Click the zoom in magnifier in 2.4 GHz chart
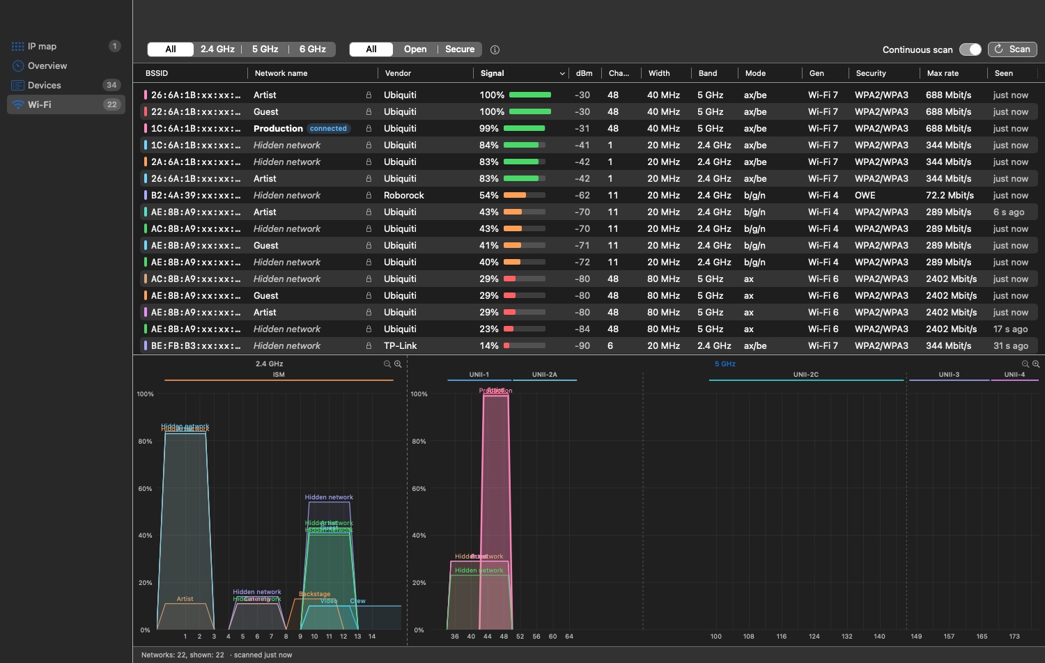This screenshot has width=1045, height=663. point(398,364)
